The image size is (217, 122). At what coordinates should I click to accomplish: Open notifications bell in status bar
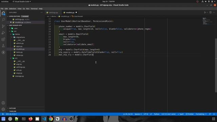[214, 114]
